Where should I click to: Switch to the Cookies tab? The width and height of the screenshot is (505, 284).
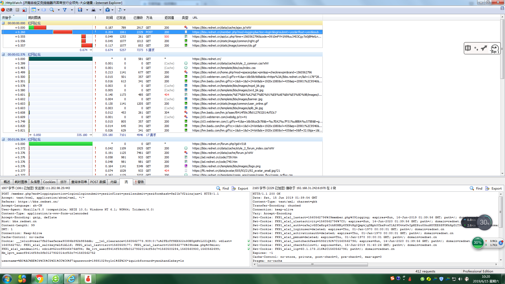[x=49, y=182]
